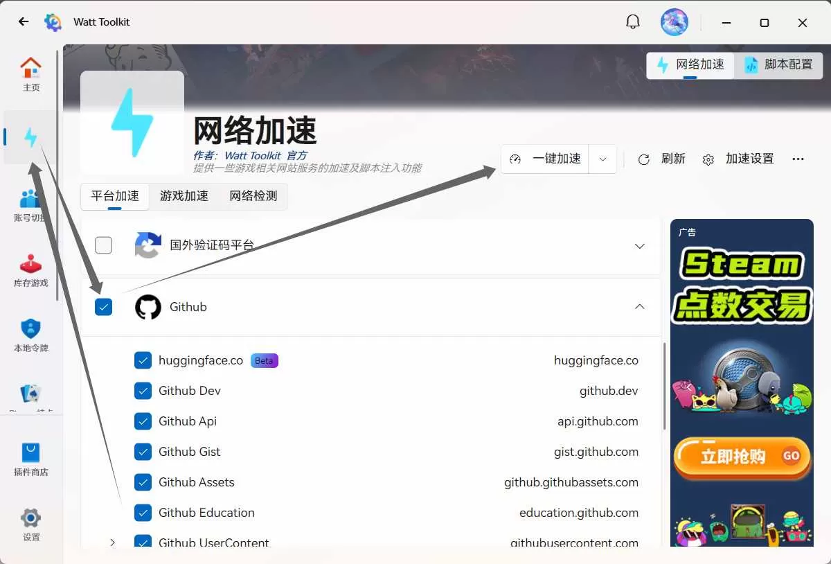Expand the Github UserContent sub-item arrow
Screen dimensions: 831x564
(x=113, y=543)
